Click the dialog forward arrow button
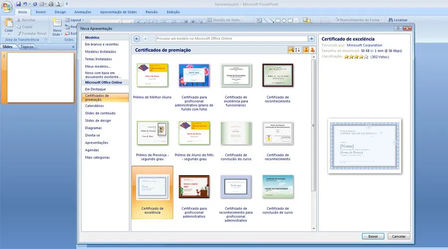This screenshot has width=448, height=249. click(145, 38)
